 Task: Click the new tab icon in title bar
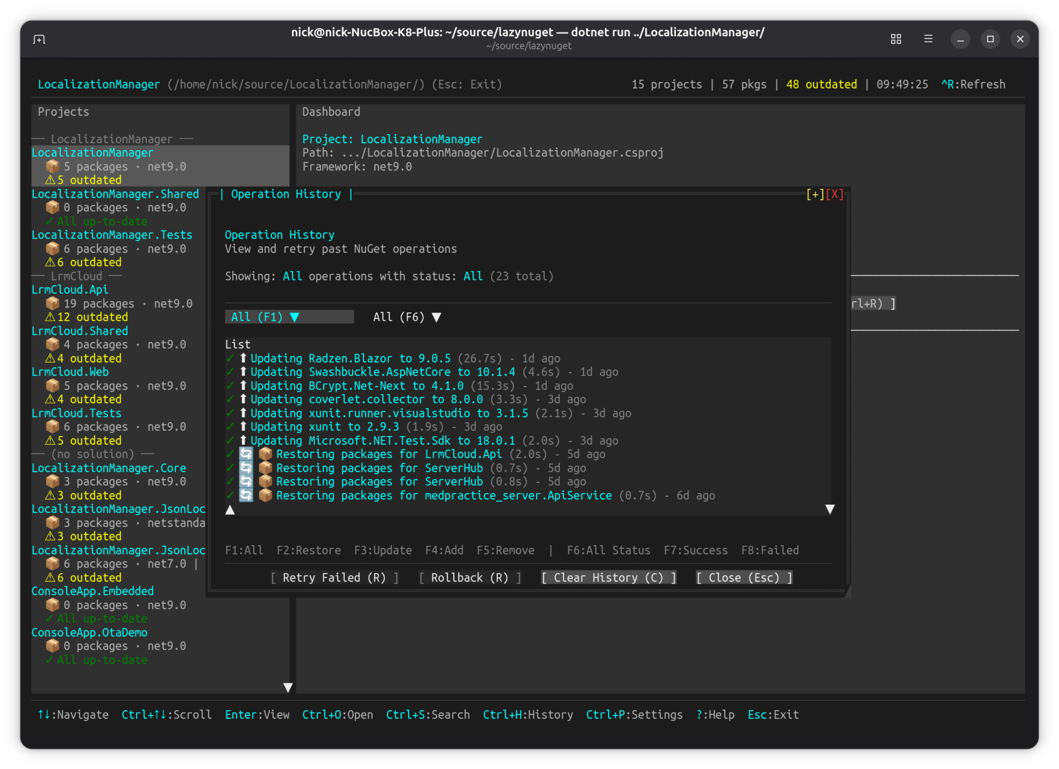tap(39, 39)
